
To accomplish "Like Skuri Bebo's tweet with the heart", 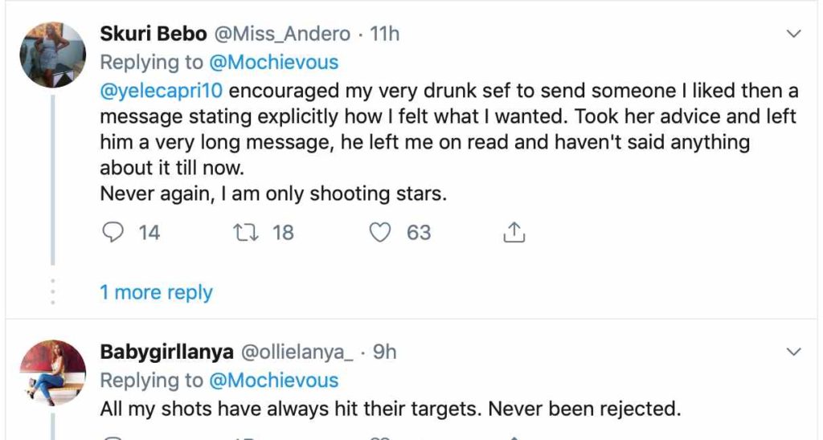I will coord(379,233).
